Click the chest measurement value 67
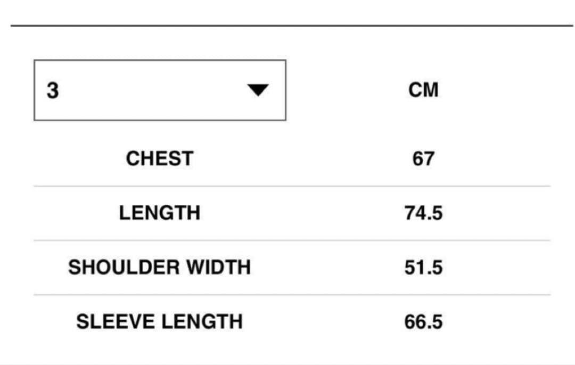The image size is (575, 365). 423,159
